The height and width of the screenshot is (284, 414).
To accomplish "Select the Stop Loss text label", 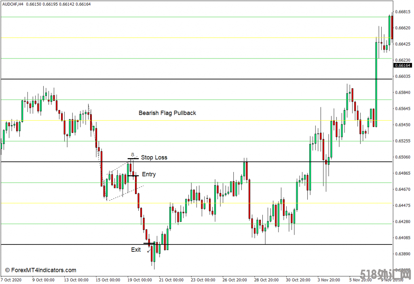I will tap(154, 158).
